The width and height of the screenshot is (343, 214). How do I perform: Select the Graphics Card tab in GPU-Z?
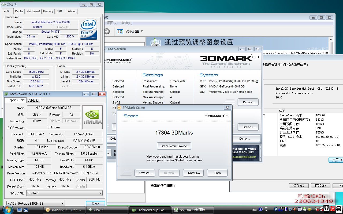[x=16, y=100]
